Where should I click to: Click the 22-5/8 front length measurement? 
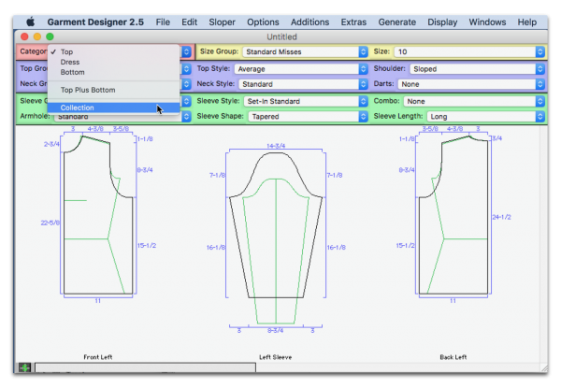point(50,223)
